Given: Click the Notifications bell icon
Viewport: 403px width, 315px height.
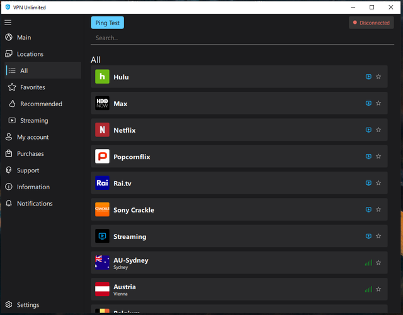Looking at the screenshot, I should click(x=9, y=203).
